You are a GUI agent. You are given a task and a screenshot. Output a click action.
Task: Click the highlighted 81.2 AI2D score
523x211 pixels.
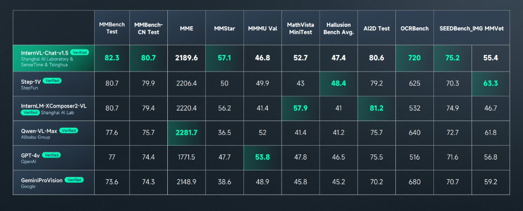tap(377, 108)
